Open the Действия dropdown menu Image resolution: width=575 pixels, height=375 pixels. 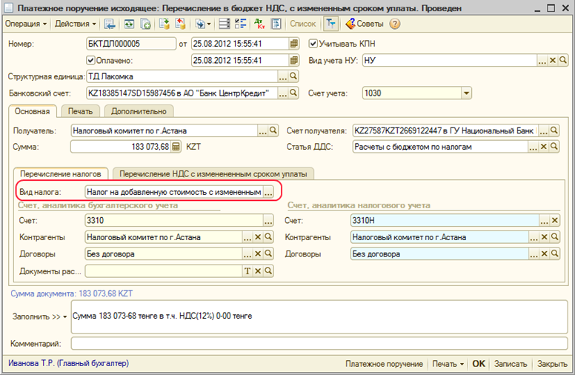pos(75,24)
